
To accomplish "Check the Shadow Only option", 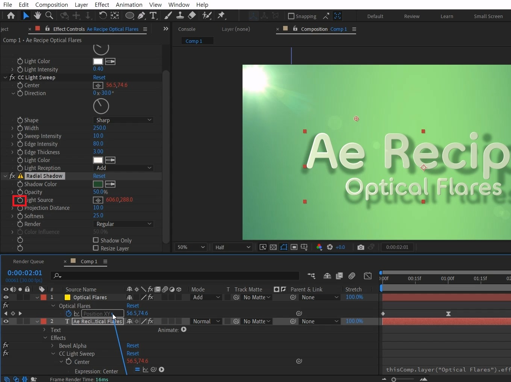I will [x=96, y=240].
